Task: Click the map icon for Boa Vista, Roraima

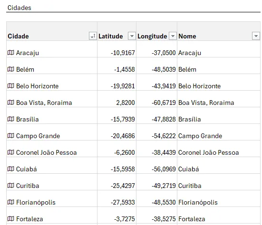Action: click(x=10, y=102)
